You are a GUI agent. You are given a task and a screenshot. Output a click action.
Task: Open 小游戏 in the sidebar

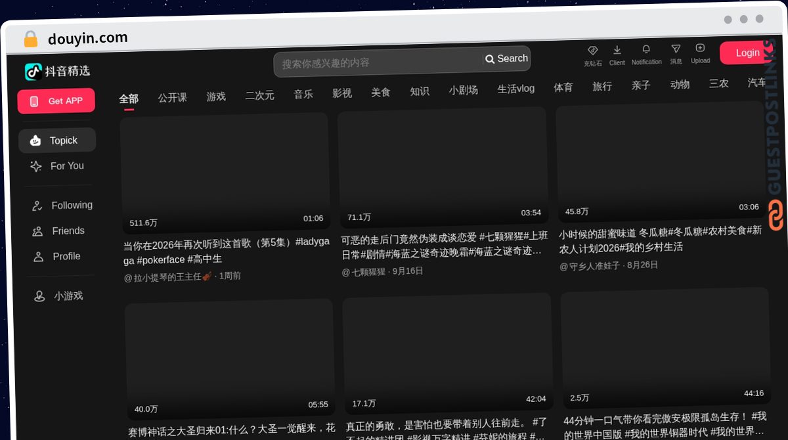(59, 296)
